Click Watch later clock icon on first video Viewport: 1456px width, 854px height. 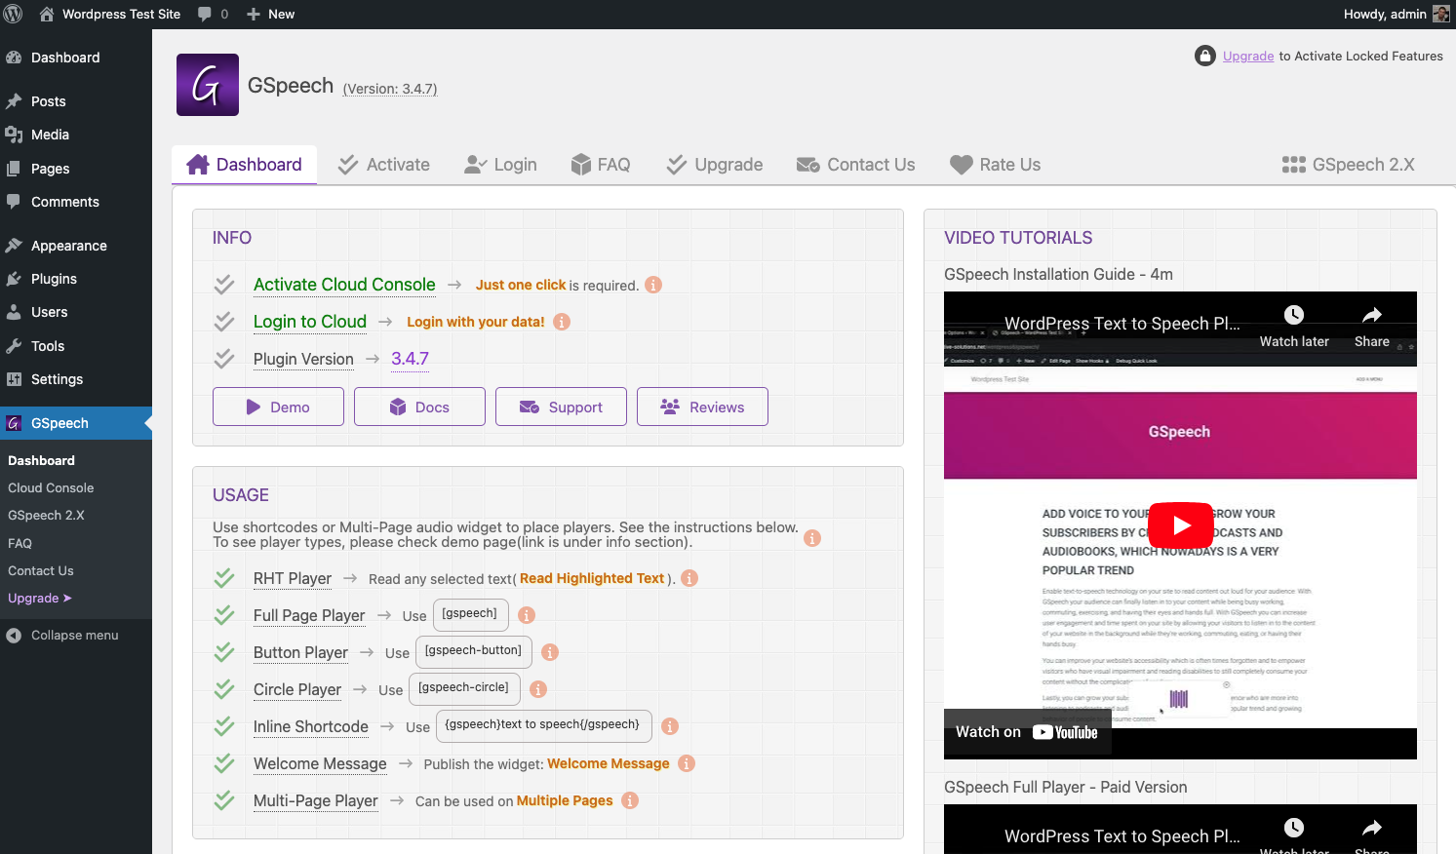[x=1294, y=315]
